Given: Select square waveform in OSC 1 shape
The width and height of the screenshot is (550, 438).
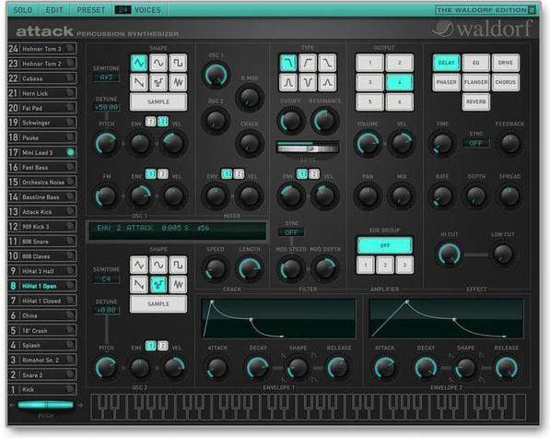Looking at the screenshot, I should (178, 63).
